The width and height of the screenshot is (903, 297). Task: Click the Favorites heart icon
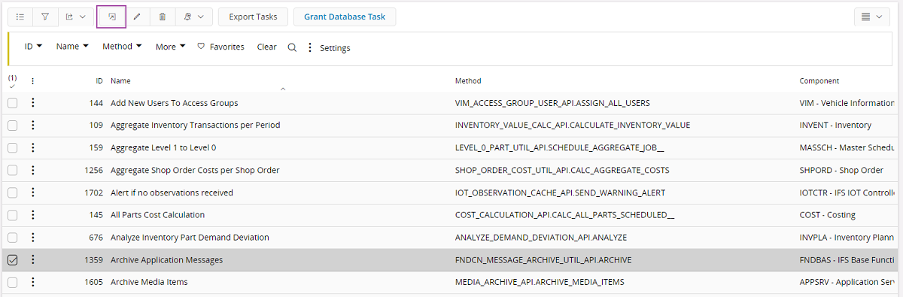pyautogui.click(x=201, y=47)
